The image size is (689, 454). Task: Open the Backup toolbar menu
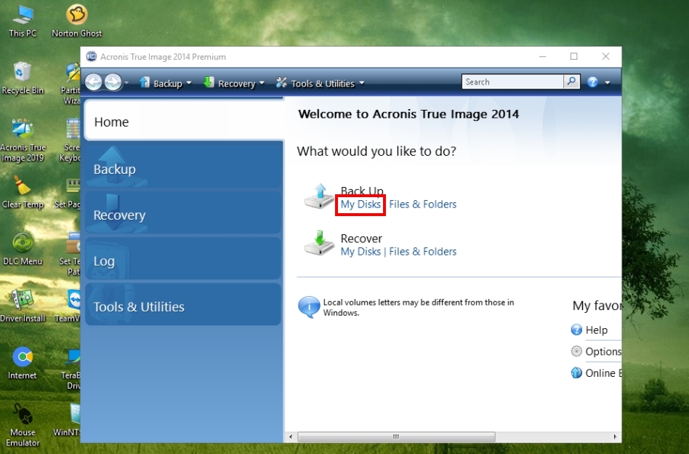click(165, 83)
